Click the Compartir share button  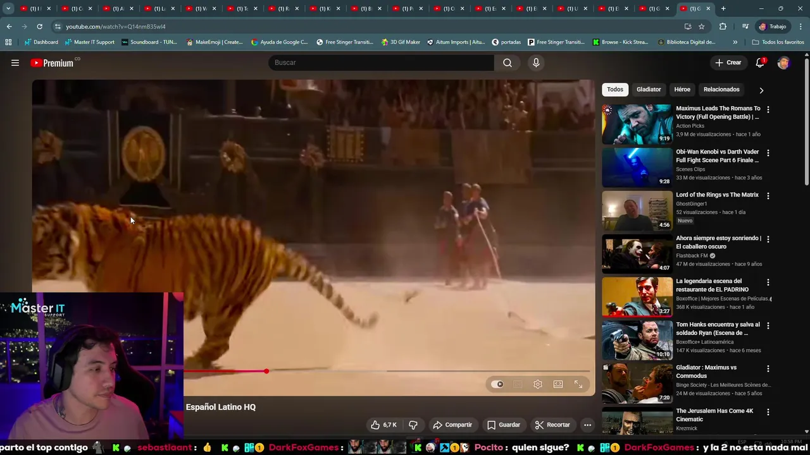click(x=452, y=425)
